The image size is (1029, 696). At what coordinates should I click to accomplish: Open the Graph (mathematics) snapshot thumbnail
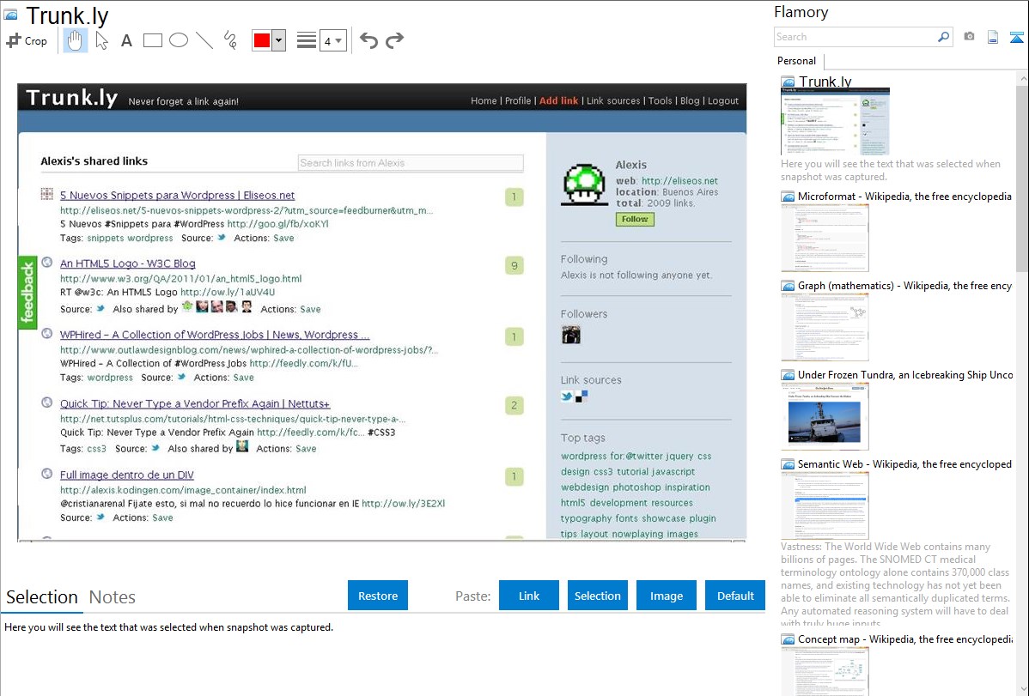pos(825,327)
